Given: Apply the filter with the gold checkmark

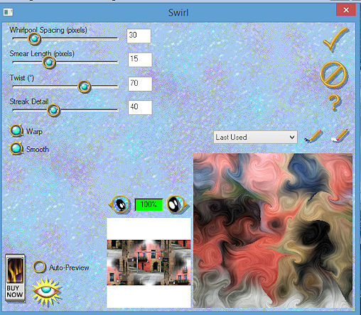Looking at the screenshot, I should click(x=335, y=39).
